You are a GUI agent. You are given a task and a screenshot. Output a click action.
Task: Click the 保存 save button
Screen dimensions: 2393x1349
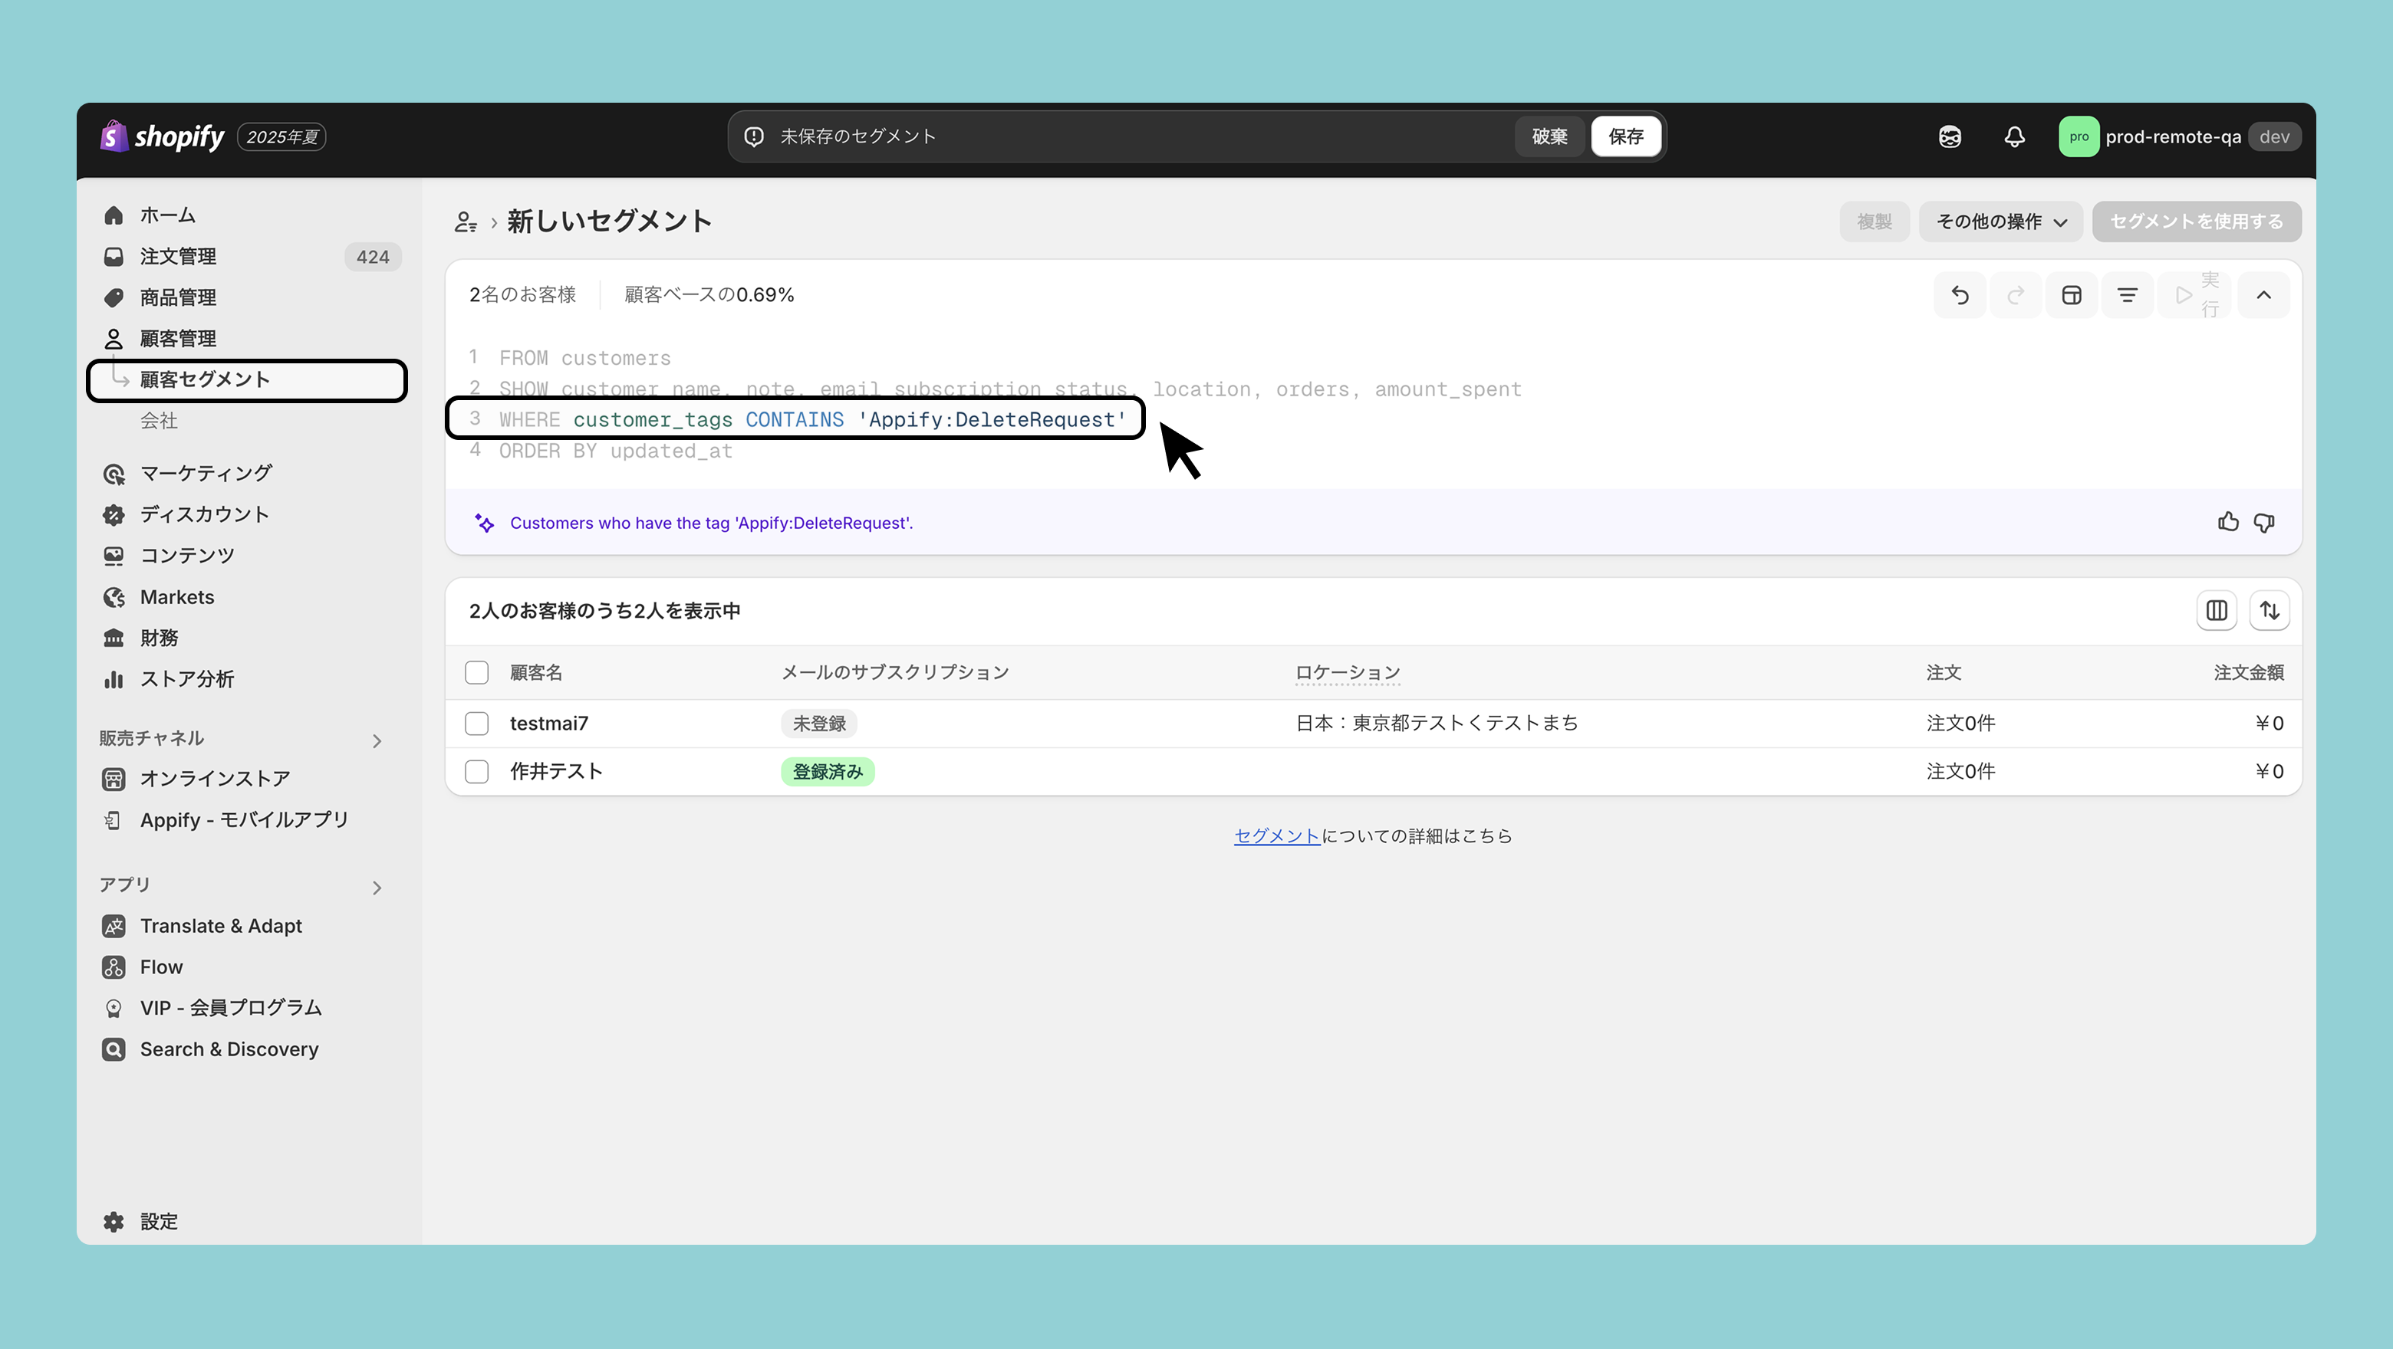[x=1626, y=136]
